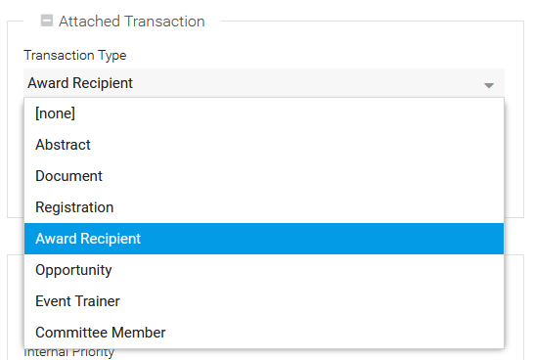Pick the Event Trainer option
534x360 pixels.
pyautogui.click(x=264, y=301)
